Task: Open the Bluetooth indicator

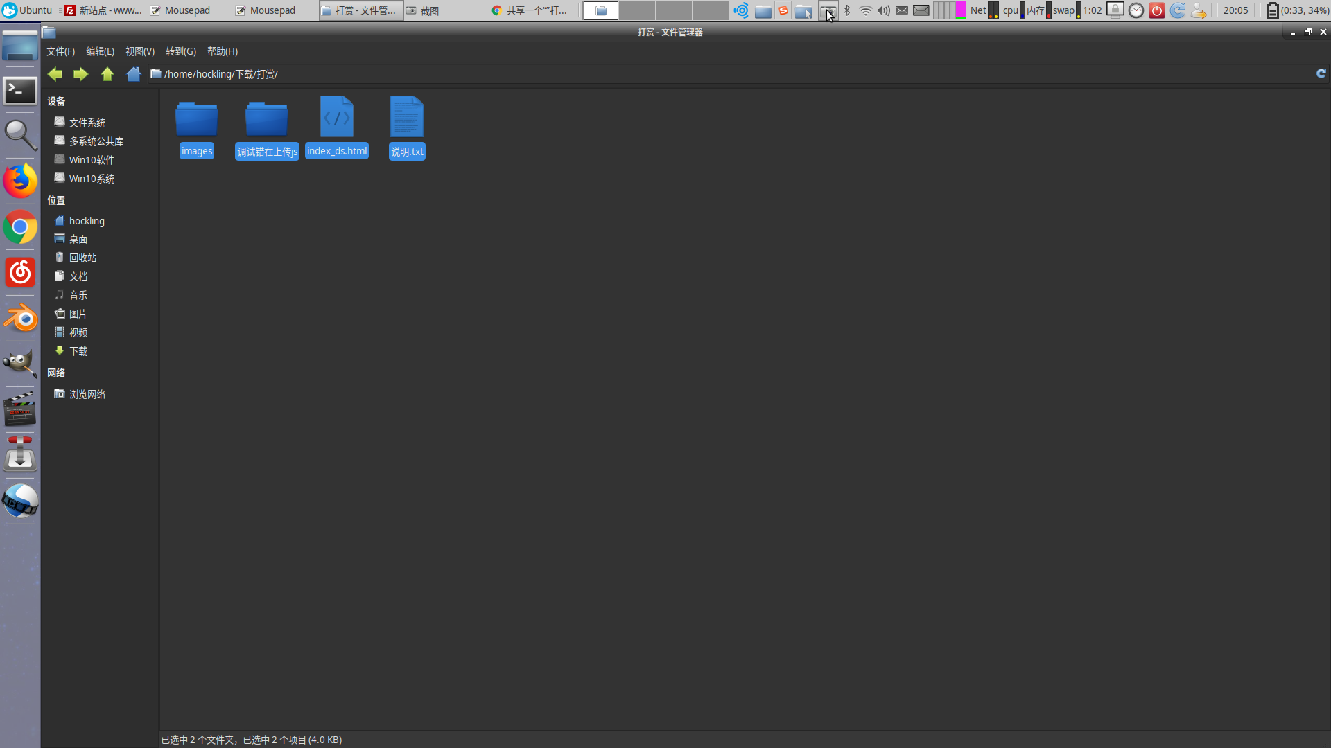Action: (847, 10)
